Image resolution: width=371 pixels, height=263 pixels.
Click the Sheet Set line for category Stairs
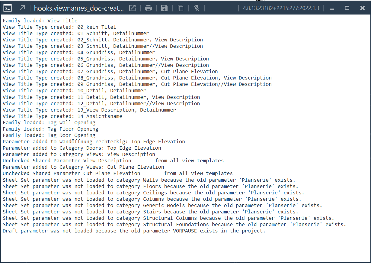point(151,212)
